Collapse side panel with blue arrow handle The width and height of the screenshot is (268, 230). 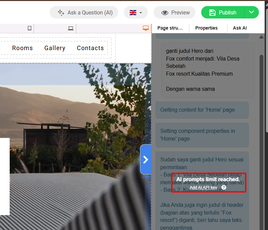[146, 159]
